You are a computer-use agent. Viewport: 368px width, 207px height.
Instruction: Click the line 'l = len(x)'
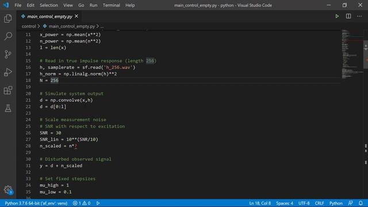click(53, 48)
